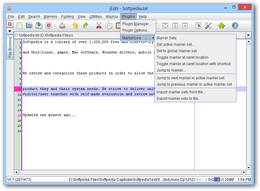The image size is (260, 191).
Task: Open the Search menu
Action: (x=34, y=17)
